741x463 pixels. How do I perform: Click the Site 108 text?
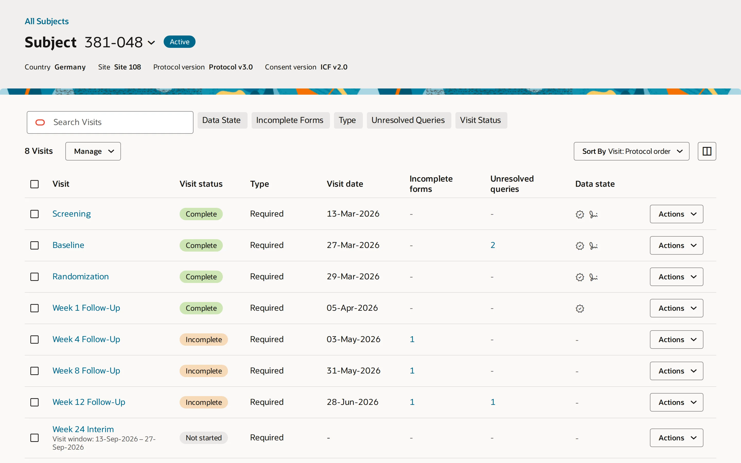[x=127, y=67]
